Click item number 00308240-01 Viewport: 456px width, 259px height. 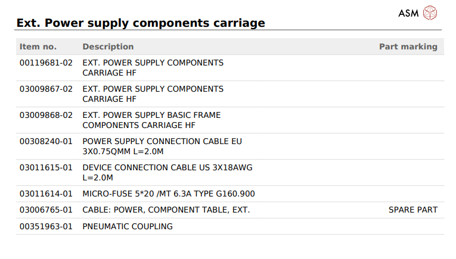click(46, 141)
